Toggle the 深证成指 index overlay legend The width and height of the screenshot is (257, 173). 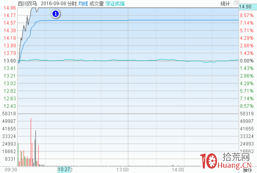tap(115, 4)
